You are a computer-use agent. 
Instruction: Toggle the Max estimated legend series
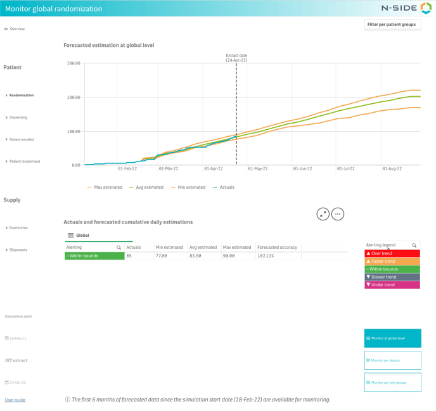click(x=105, y=187)
